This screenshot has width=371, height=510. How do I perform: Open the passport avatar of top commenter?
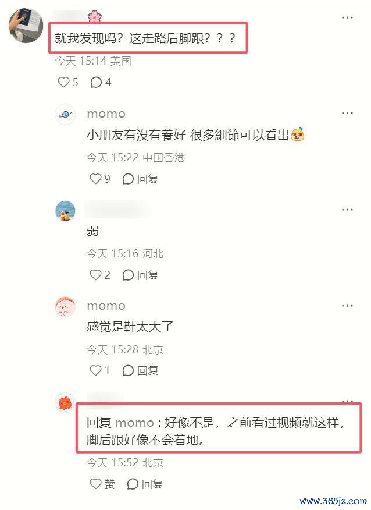(x=26, y=26)
